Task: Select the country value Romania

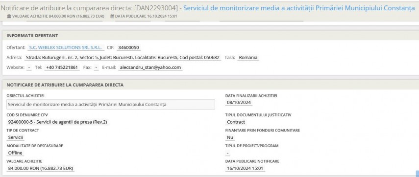Action: [248, 58]
